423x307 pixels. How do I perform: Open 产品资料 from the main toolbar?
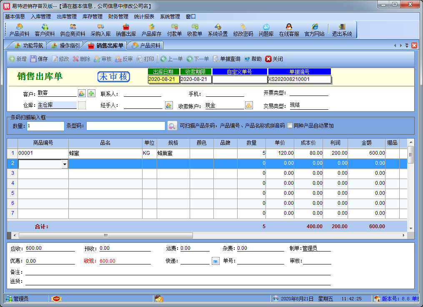pyautogui.click(x=19, y=30)
